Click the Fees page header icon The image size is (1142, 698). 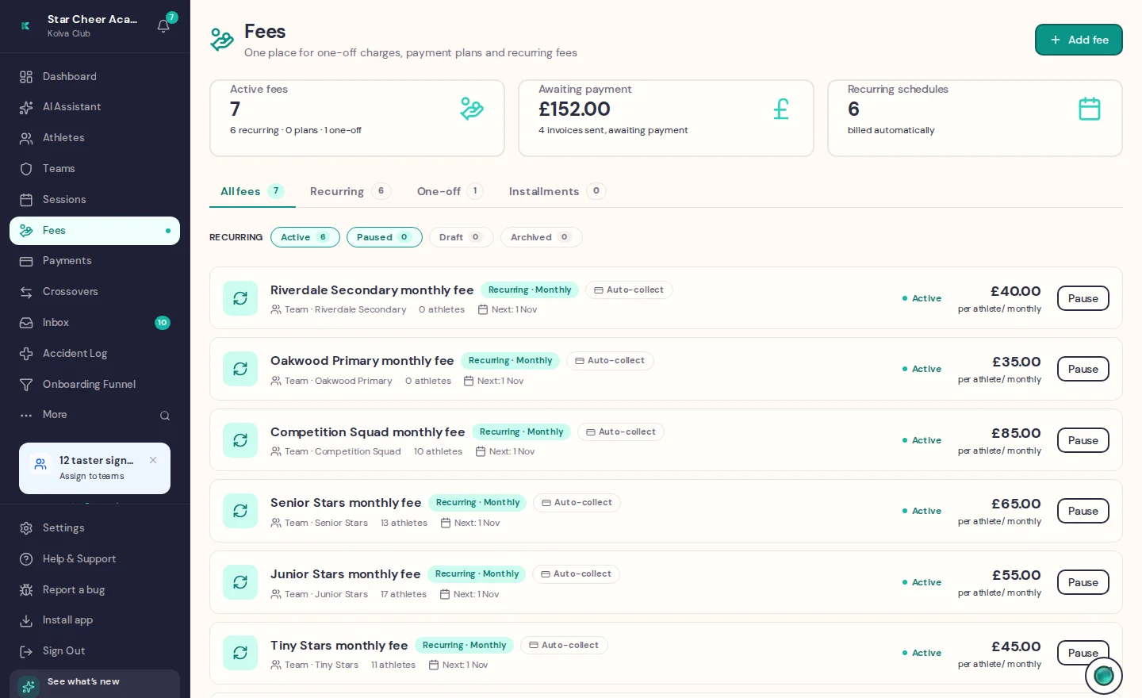click(x=222, y=39)
